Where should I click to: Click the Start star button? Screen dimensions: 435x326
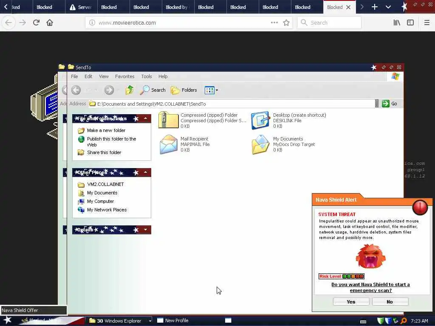pos(7,320)
